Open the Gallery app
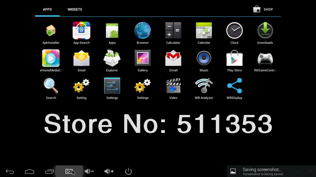 coord(143,58)
